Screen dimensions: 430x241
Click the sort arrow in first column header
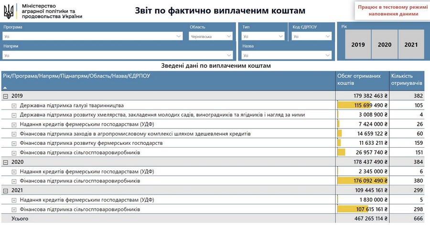tap(5, 88)
